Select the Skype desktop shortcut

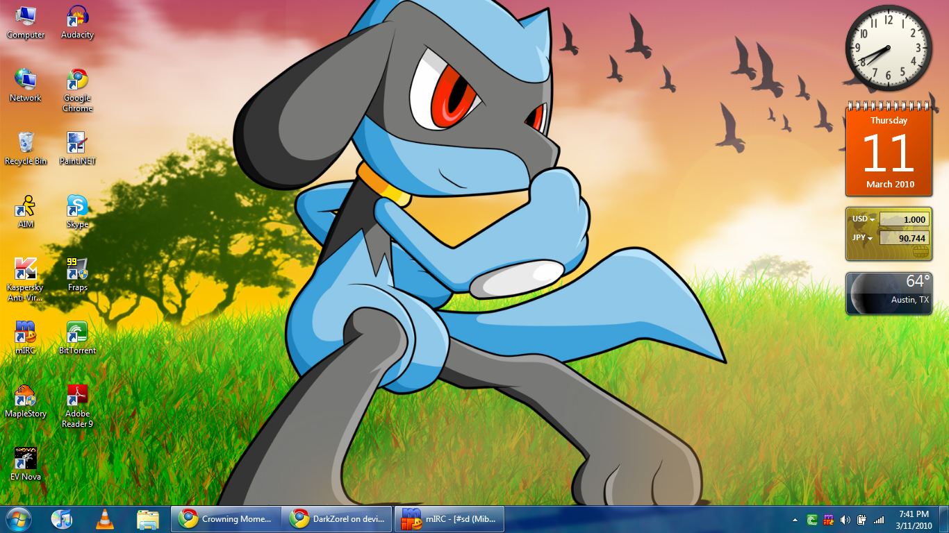point(77,212)
